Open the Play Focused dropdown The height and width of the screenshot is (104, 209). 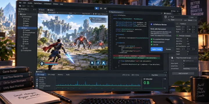point(87,14)
